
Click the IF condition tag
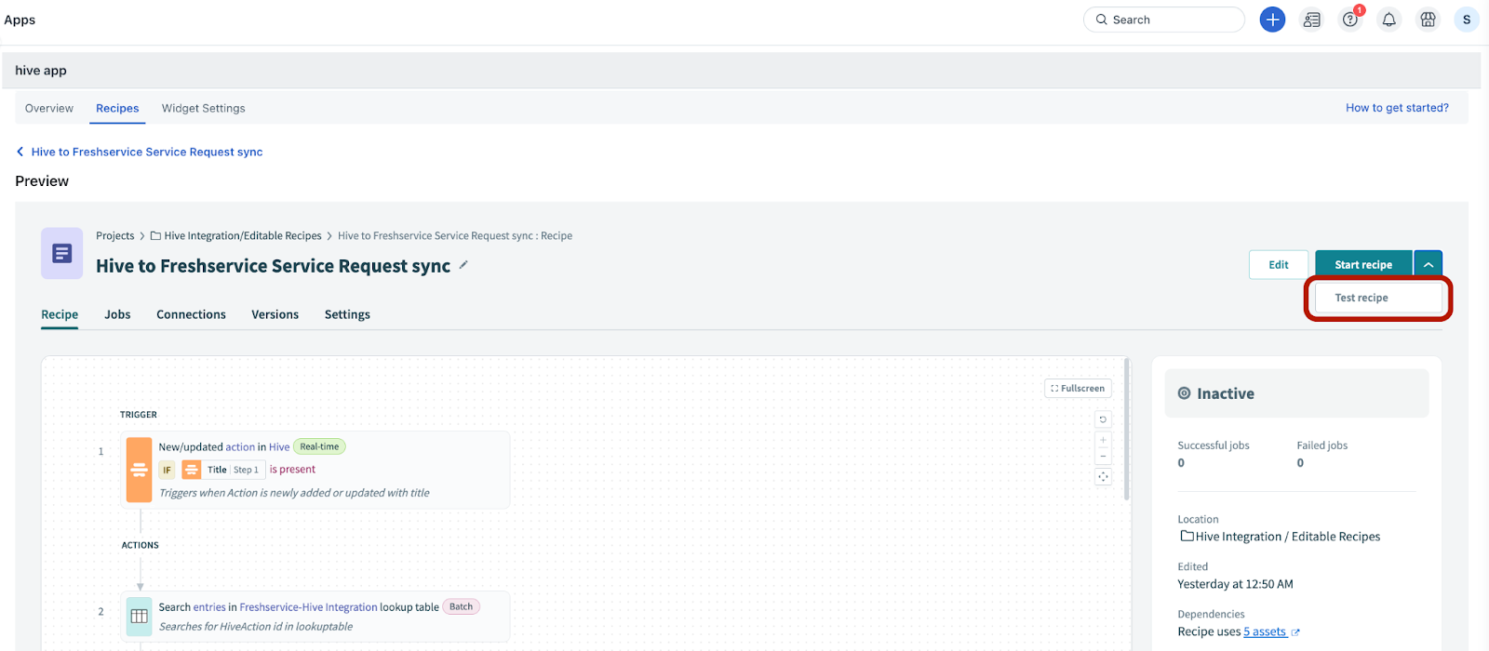[168, 470]
